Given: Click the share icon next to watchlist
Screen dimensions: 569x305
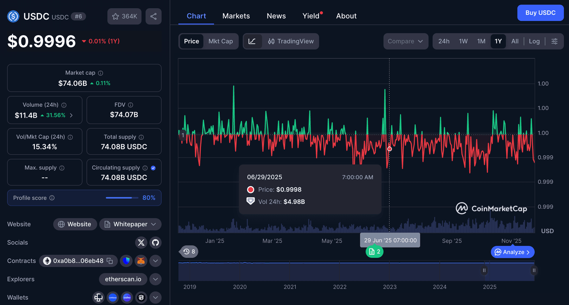Looking at the screenshot, I should click(153, 17).
